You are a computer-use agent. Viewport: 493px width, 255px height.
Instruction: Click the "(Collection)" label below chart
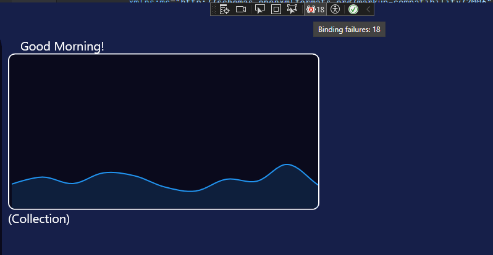pos(39,219)
